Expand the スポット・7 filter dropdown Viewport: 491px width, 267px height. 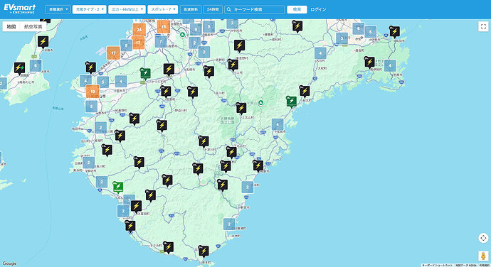[x=163, y=9]
